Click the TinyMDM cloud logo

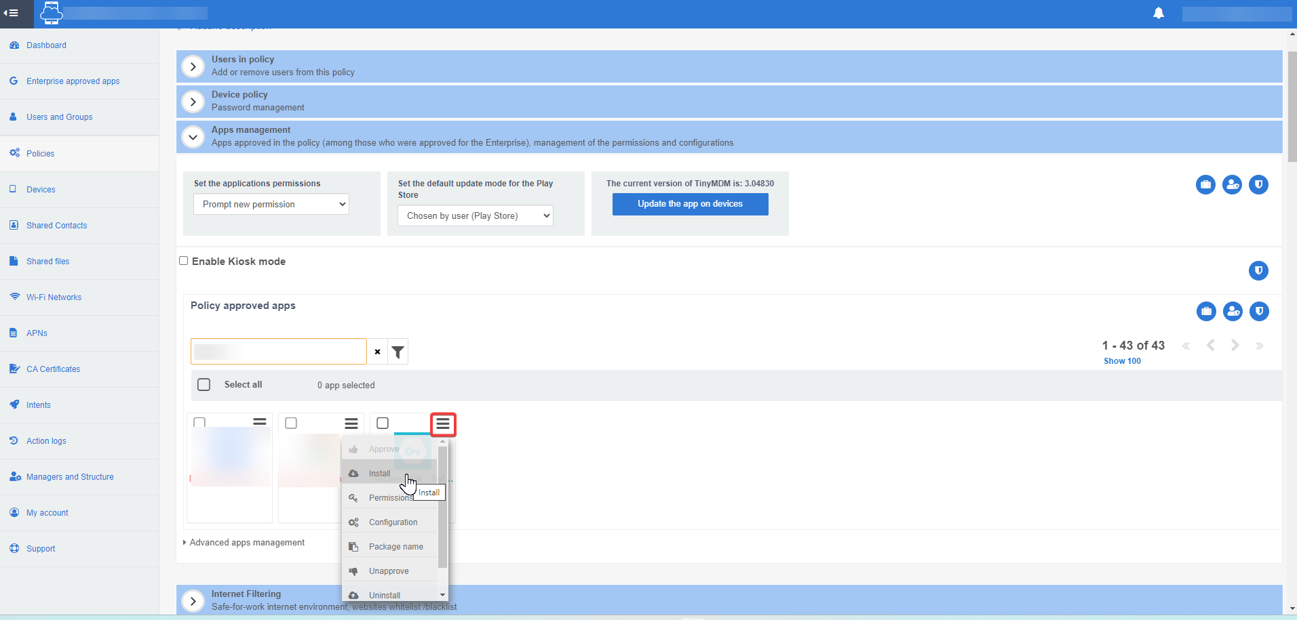[x=51, y=13]
